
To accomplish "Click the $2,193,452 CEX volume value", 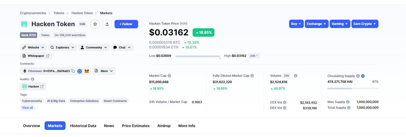I will (x=309, y=102).
